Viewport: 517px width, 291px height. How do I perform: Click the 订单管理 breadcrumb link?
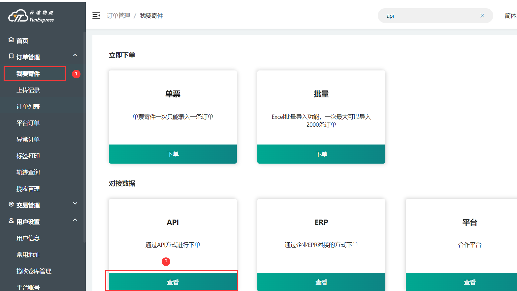118,15
